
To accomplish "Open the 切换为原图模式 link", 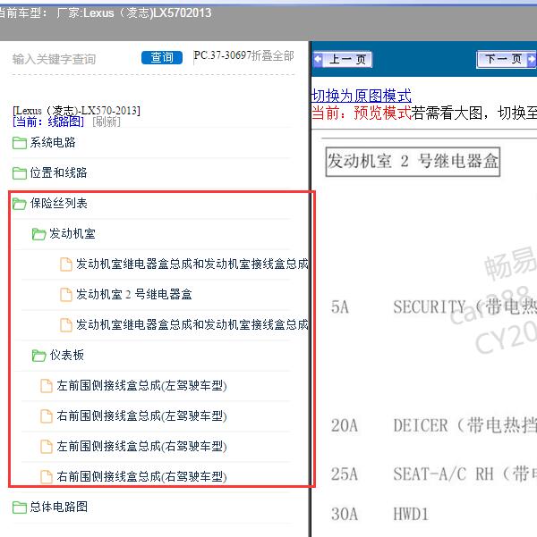I will click(x=362, y=96).
